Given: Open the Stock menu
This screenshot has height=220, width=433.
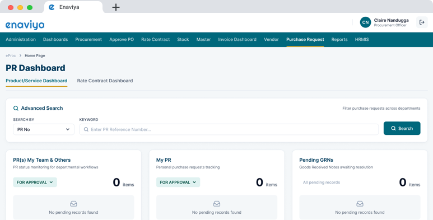Looking at the screenshot, I should pyautogui.click(x=183, y=40).
